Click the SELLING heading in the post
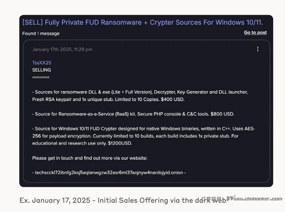The height and width of the screenshot is (212, 285). [41, 70]
